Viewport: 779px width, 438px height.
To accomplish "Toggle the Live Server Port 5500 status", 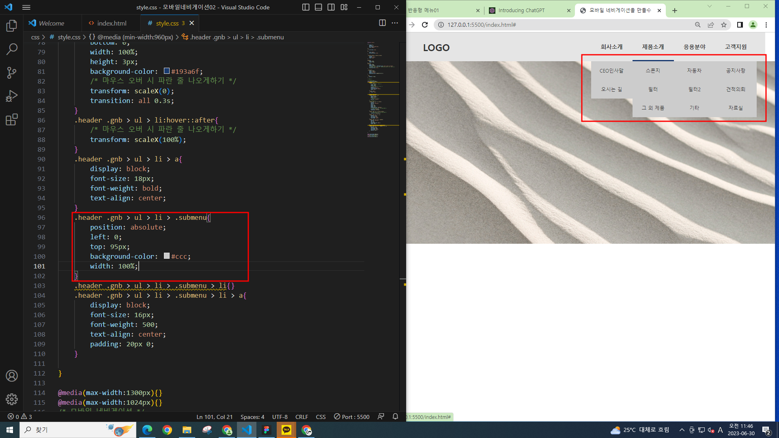I will point(352,417).
